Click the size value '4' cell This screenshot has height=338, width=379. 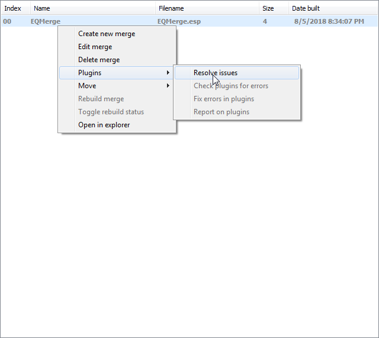pyautogui.click(x=265, y=21)
